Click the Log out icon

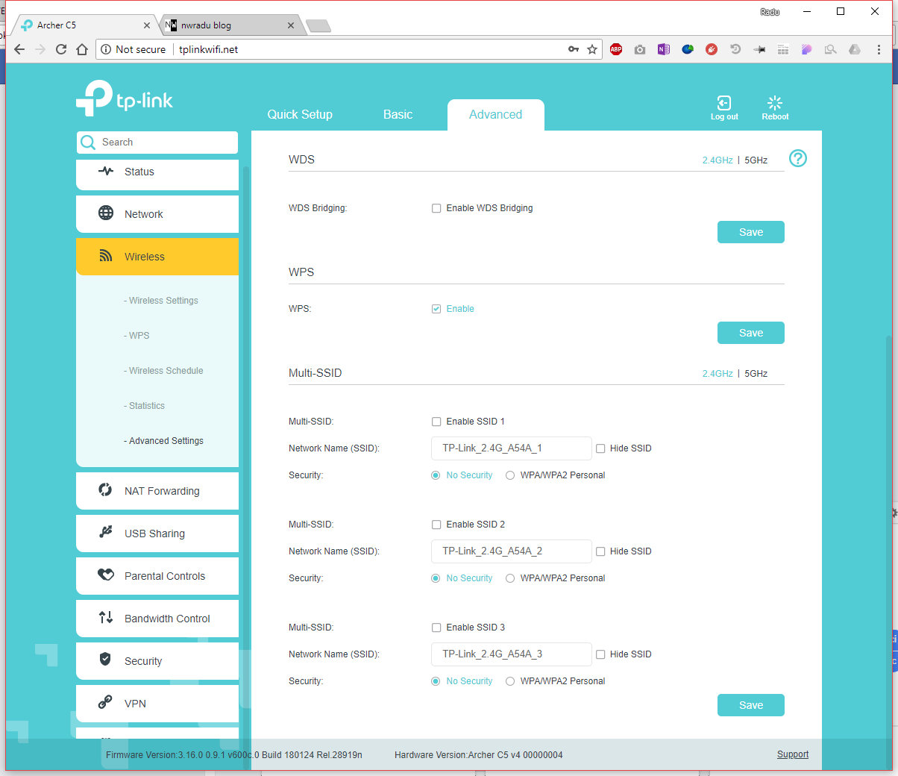[723, 104]
